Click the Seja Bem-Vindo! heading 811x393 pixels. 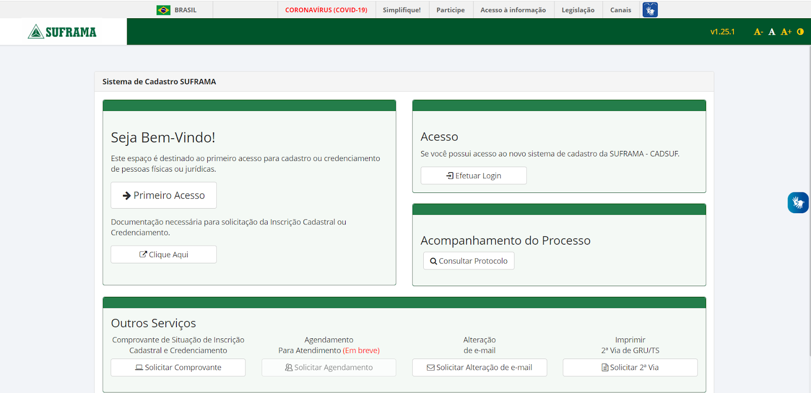click(x=163, y=138)
